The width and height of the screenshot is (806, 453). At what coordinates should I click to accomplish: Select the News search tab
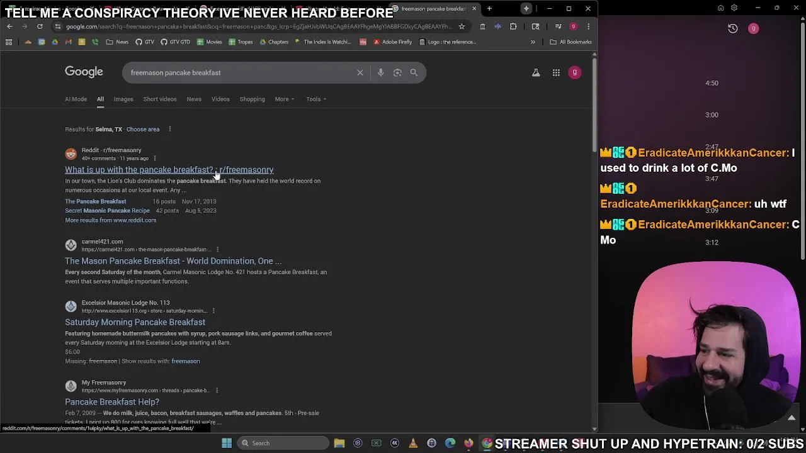(x=194, y=99)
